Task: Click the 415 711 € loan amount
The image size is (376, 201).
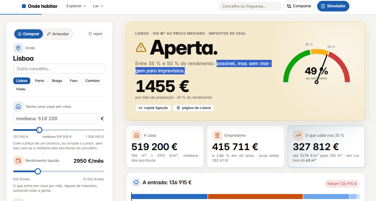Action: click(x=235, y=147)
